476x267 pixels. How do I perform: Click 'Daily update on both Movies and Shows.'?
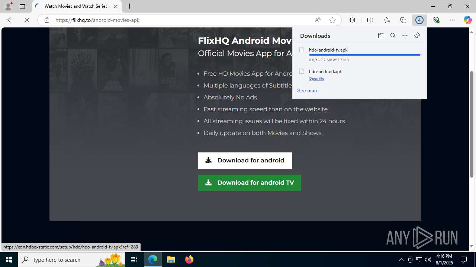pos(263,133)
